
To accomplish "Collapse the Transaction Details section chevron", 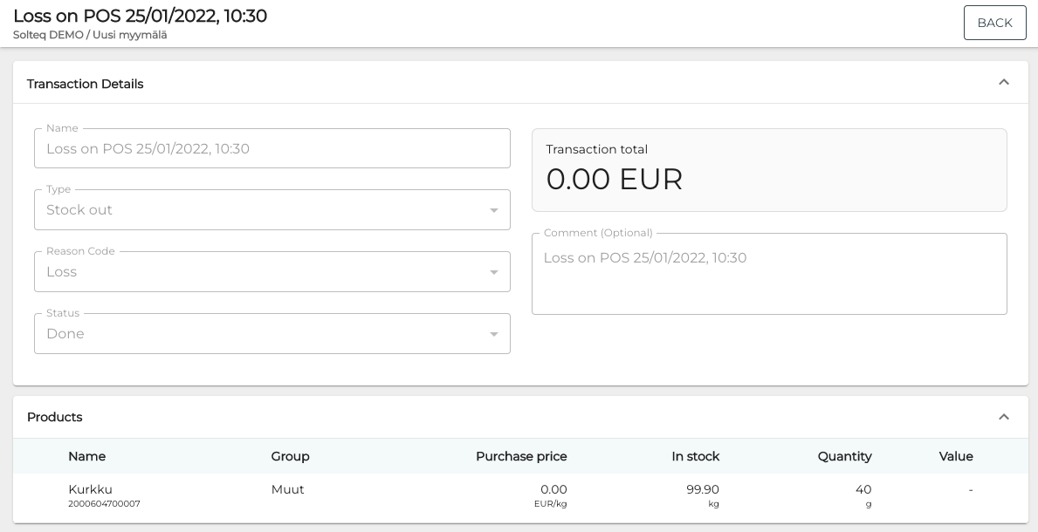I will 1003,83.
